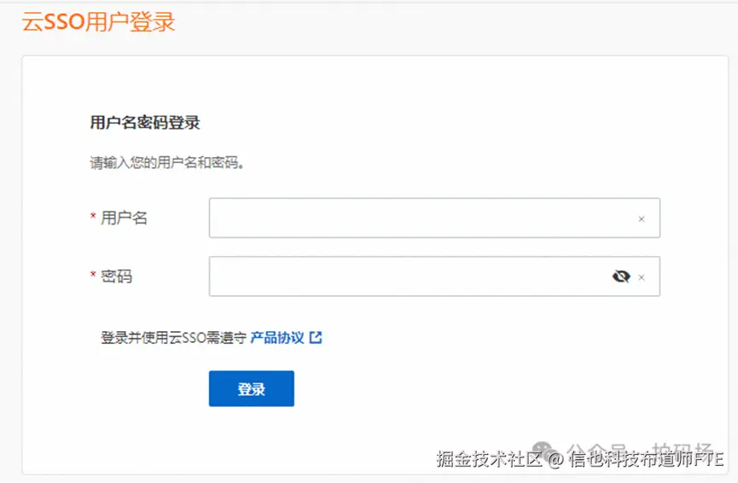The image size is (738, 483).
Task: Select the 用户名密码登录 heading
Action: pos(145,123)
